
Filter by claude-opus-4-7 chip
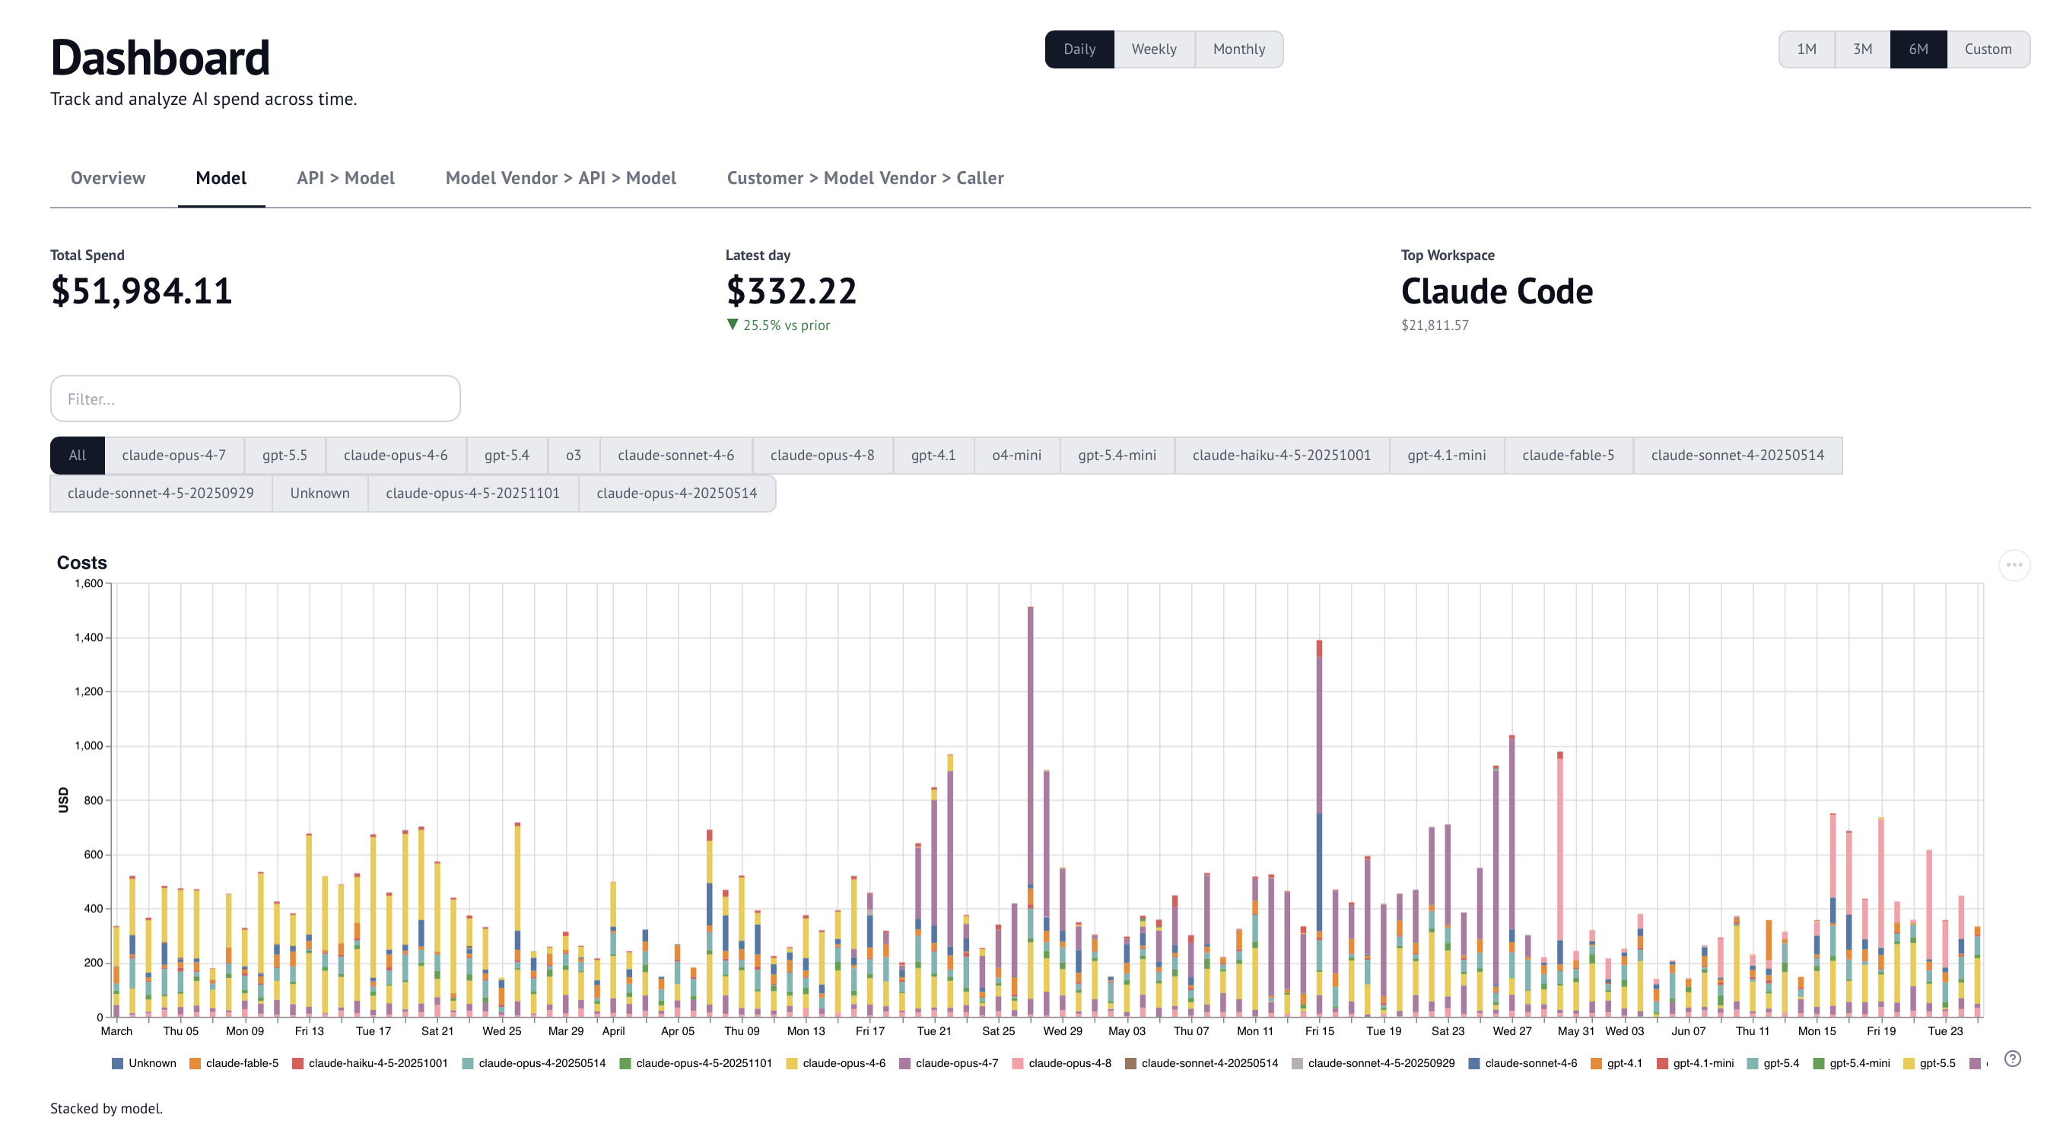(173, 456)
